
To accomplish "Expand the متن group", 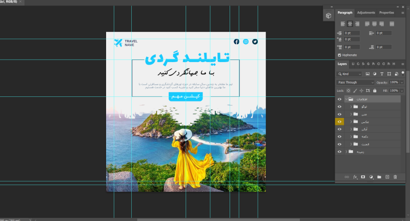I will (x=351, y=114).
